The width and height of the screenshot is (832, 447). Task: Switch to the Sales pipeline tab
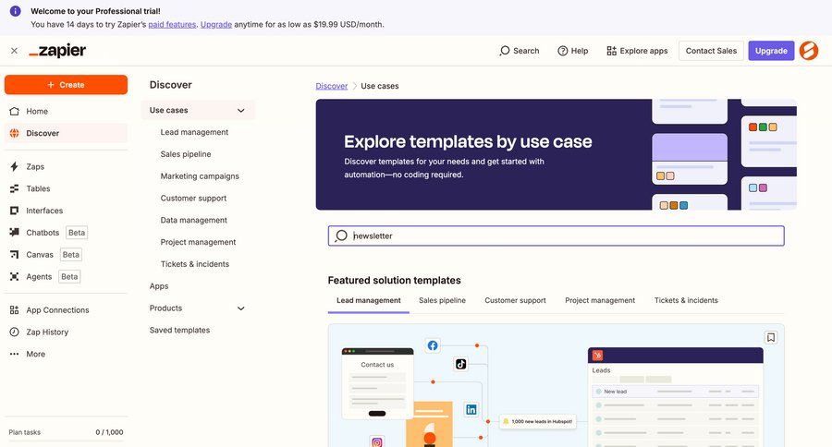coord(442,301)
